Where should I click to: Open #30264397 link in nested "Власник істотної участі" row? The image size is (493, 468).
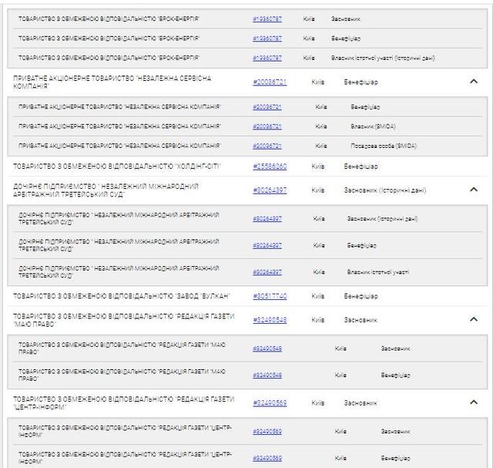pyautogui.click(x=267, y=271)
